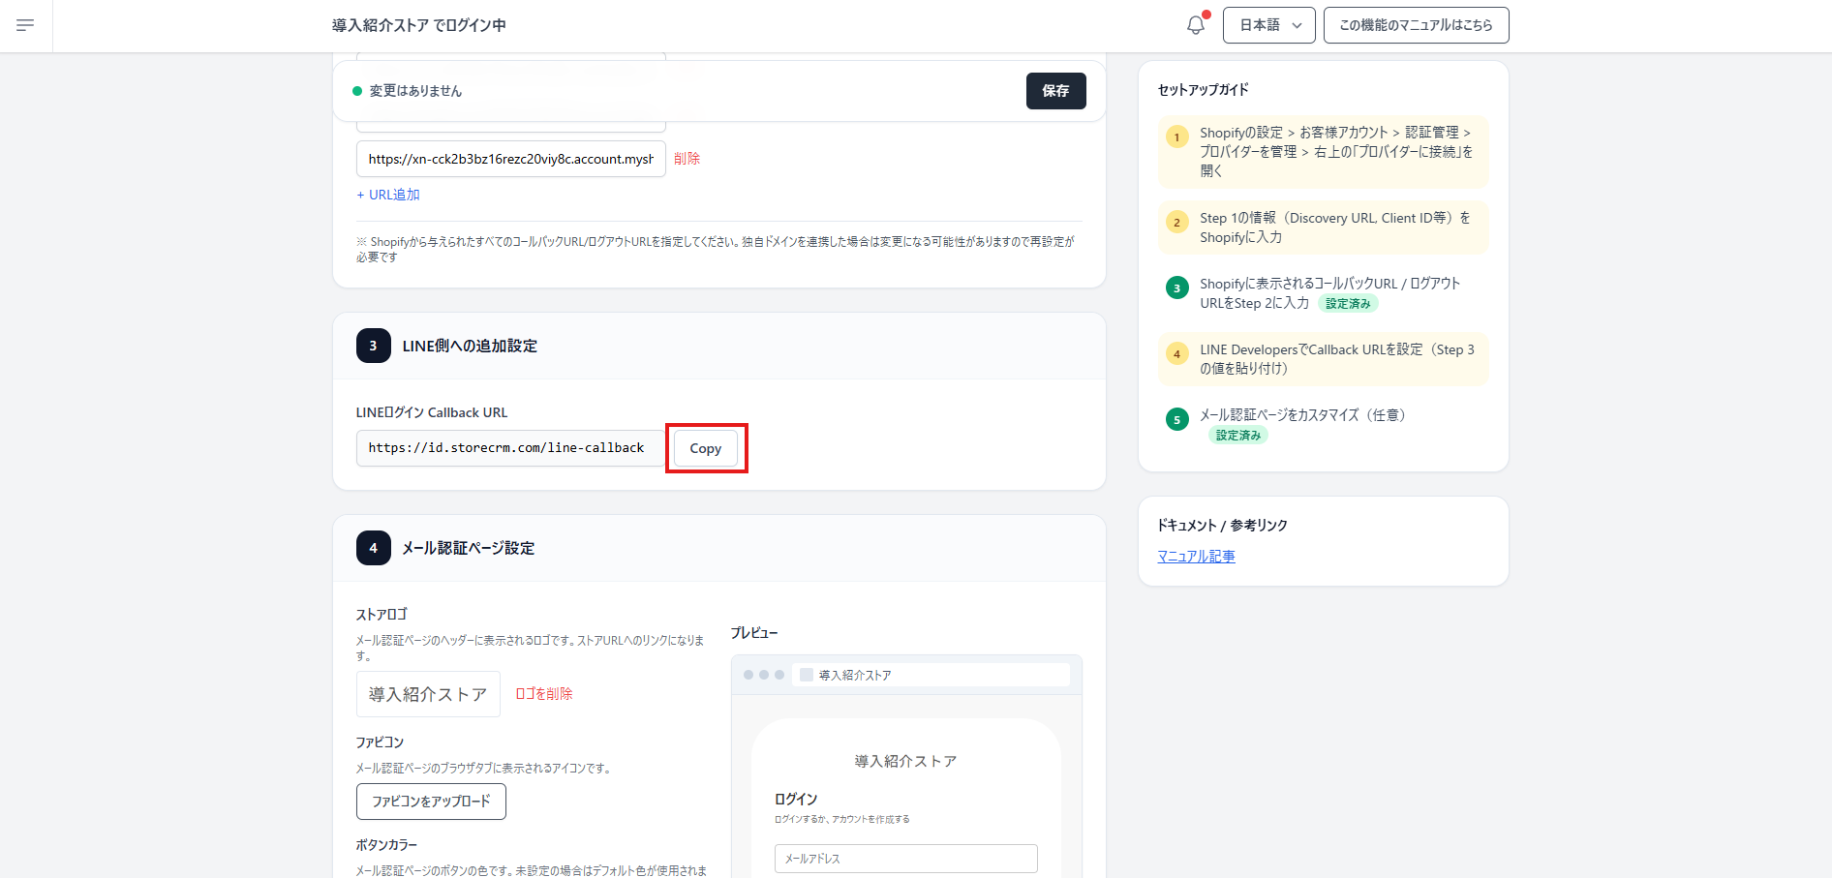Open the hamburger sidebar menu
The width and height of the screenshot is (1832, 878).
[x=25, y=25]
